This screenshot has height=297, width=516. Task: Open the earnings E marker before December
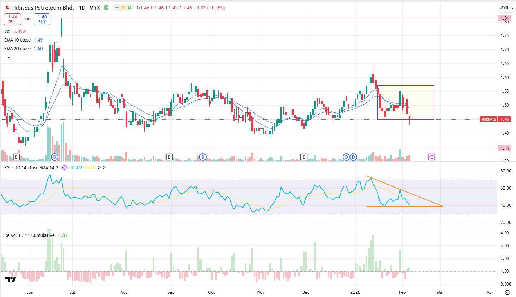tap(304, 157)
